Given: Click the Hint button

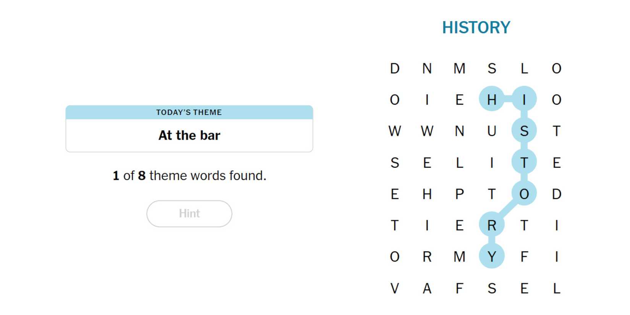Looking at the screenshot, I should pos(189,213).
